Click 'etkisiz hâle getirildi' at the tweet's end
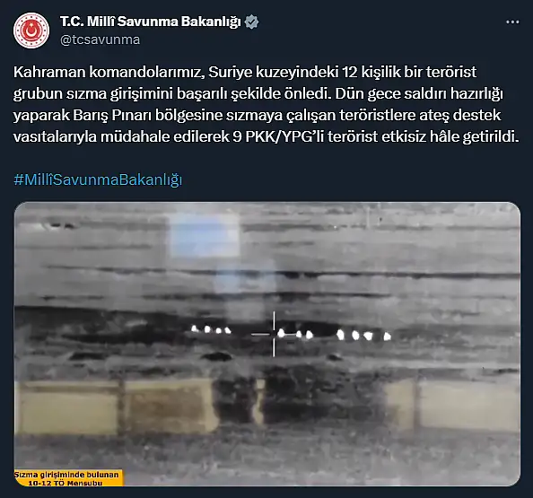 (x=450, y=136)
